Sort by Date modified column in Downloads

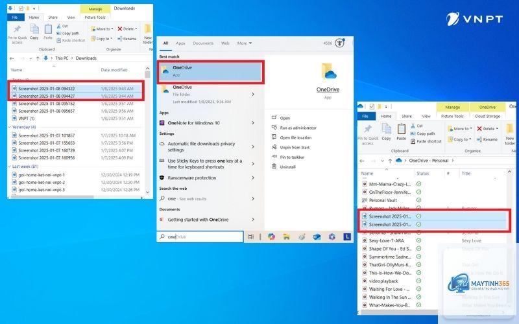(x=114, y=70)
